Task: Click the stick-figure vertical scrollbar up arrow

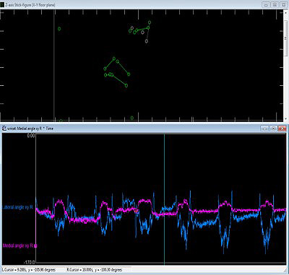Action: click(x=286, y=12)
